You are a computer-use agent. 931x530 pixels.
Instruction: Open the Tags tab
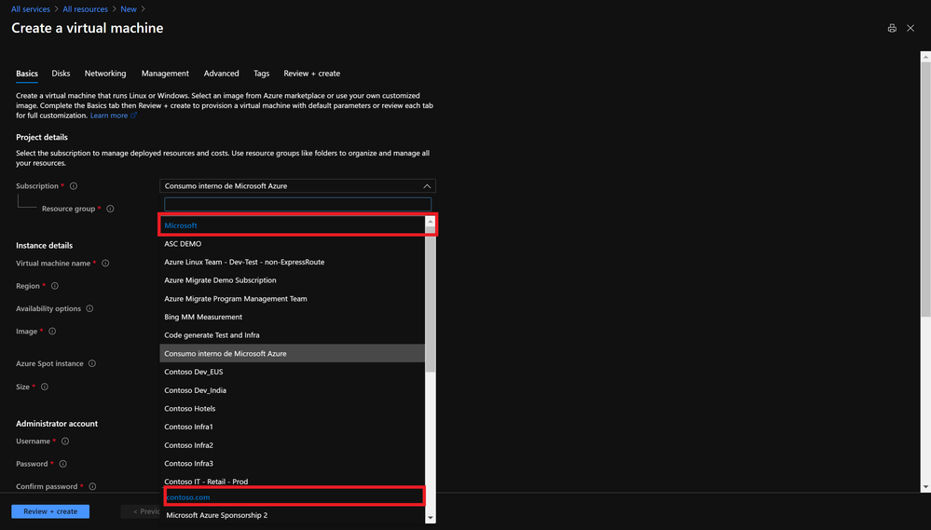[x=261, y=74]
